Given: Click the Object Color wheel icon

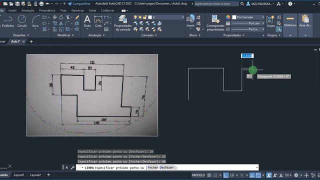Looking at the screenshot, I should tap(228, 17).
